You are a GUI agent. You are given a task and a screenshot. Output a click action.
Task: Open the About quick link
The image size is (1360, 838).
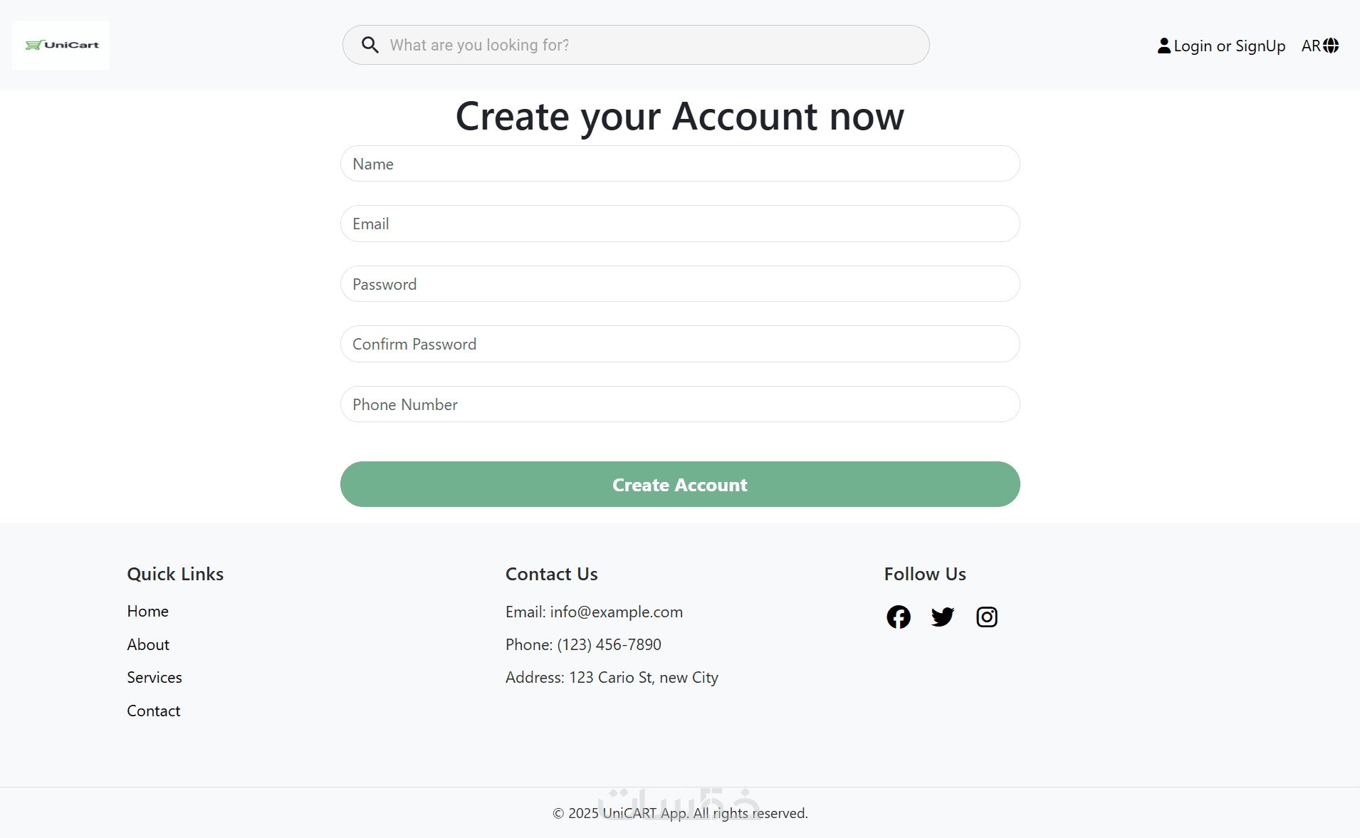(148, 644)
